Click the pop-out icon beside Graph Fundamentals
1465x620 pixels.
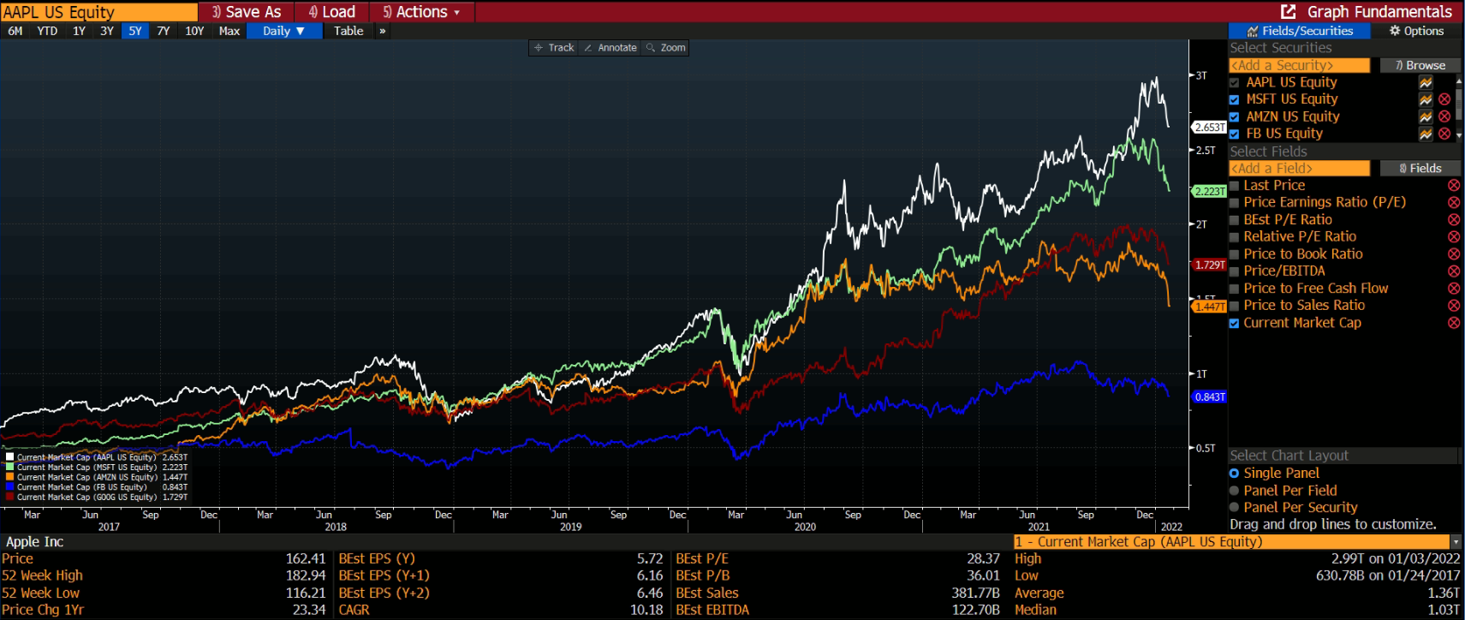pyautogui.click(x=1288, y=12)
